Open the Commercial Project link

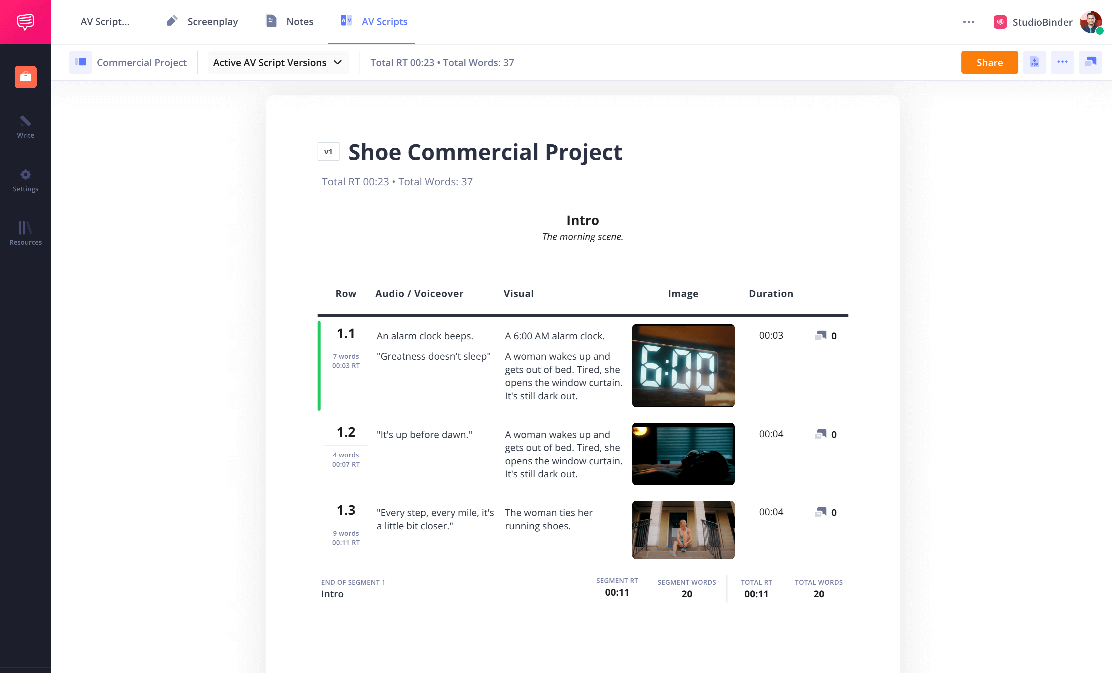coord(141,62)
